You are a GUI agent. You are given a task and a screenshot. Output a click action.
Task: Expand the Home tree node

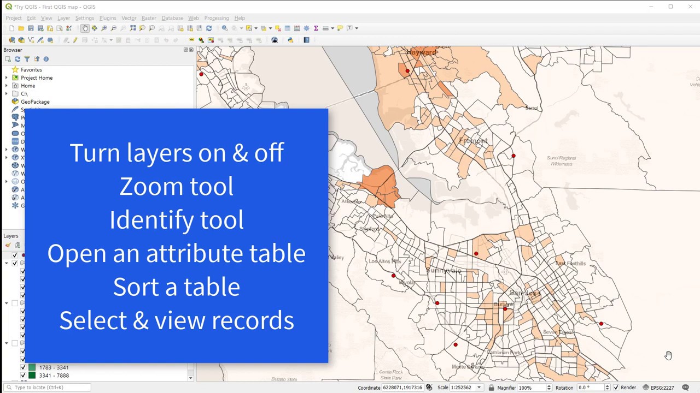coord(7,86)
